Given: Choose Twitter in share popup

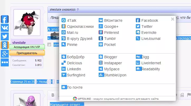Looking at the screenshot, I should tap(144, 26).
